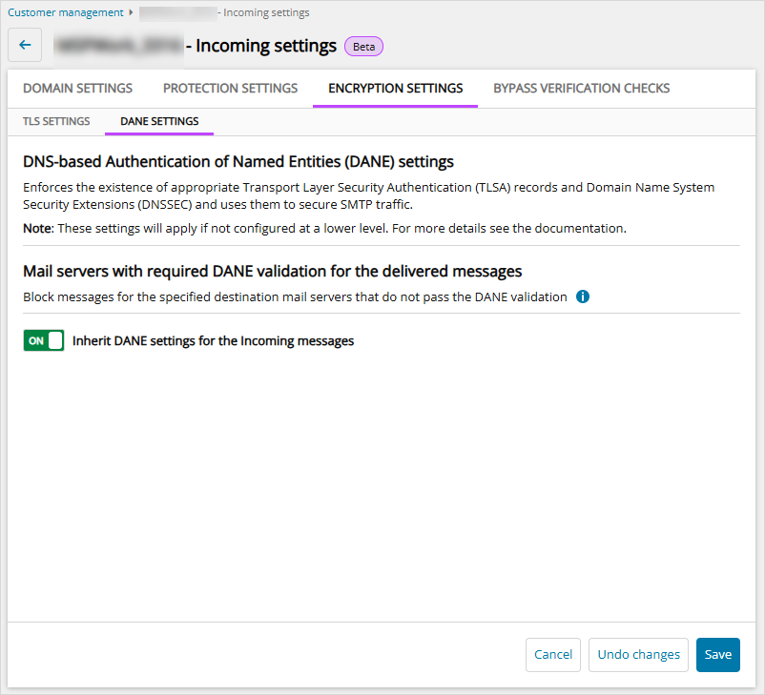Open the Domain Settings tab
The image size is (765, 695).
77,89
